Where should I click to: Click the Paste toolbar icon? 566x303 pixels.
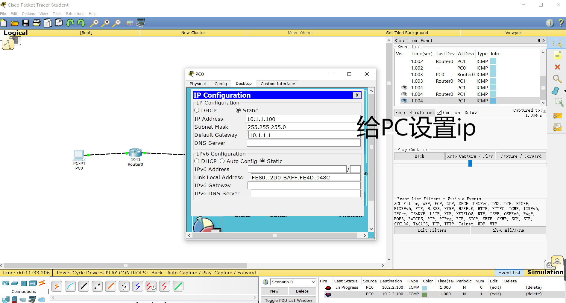point(59,23)
